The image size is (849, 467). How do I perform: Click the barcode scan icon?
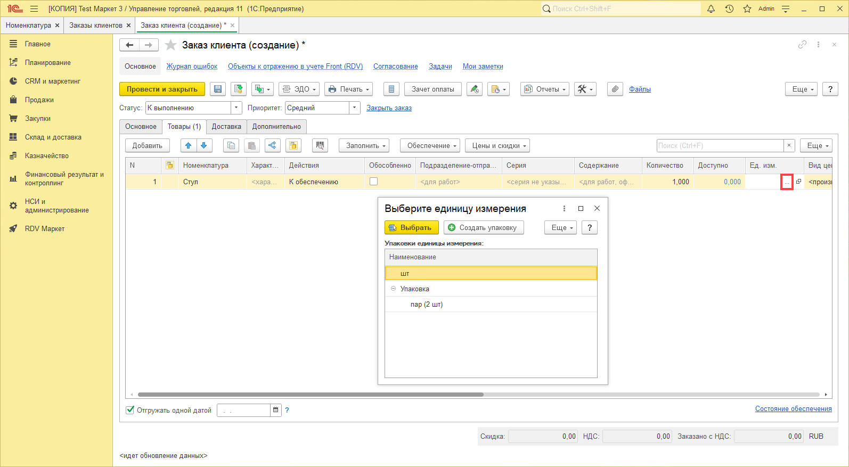coord(320,145)
